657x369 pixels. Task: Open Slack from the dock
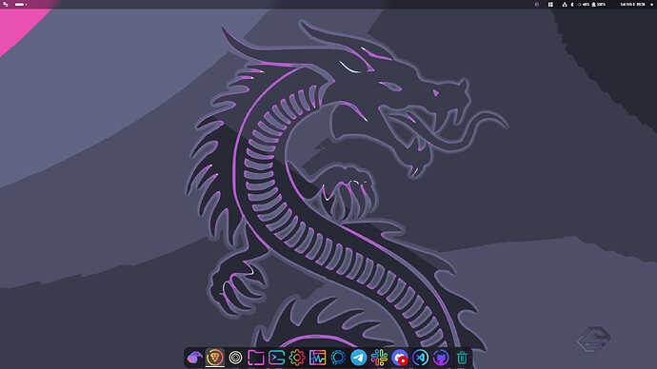[x=379, y=358]
